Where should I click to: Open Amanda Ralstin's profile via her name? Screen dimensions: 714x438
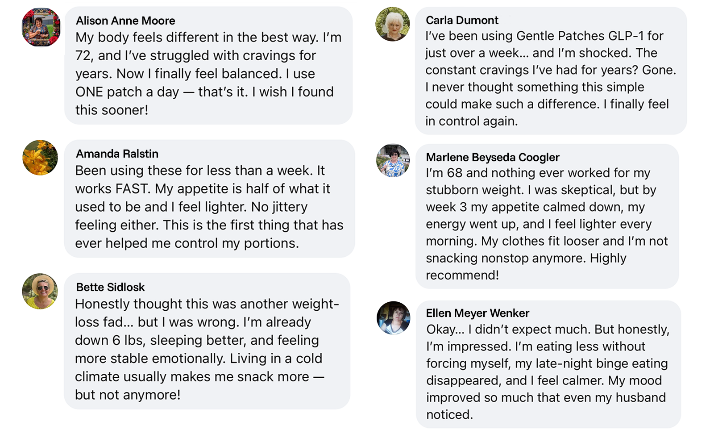117,154
